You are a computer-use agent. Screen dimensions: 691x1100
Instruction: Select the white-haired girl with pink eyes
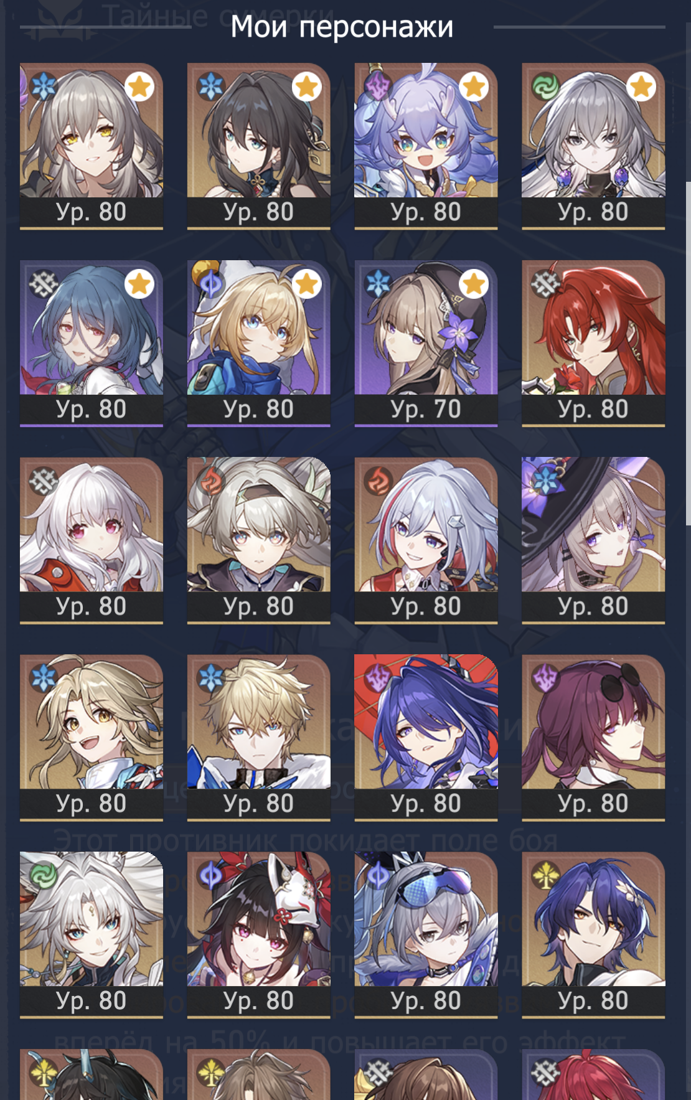click(x=92, y=540)
